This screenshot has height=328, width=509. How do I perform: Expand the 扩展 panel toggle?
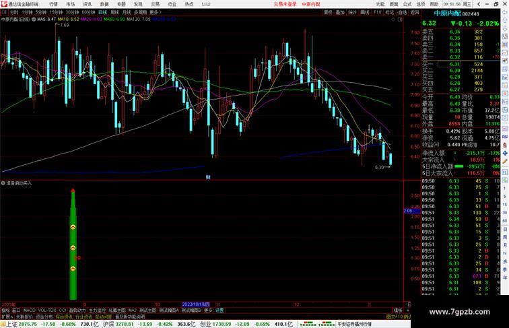(7, 317)
